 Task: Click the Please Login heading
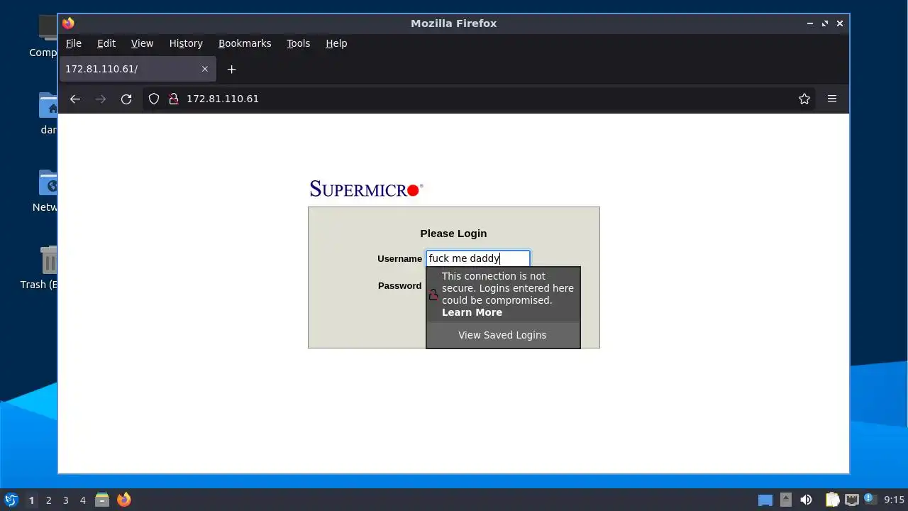[x=453, y=233]
